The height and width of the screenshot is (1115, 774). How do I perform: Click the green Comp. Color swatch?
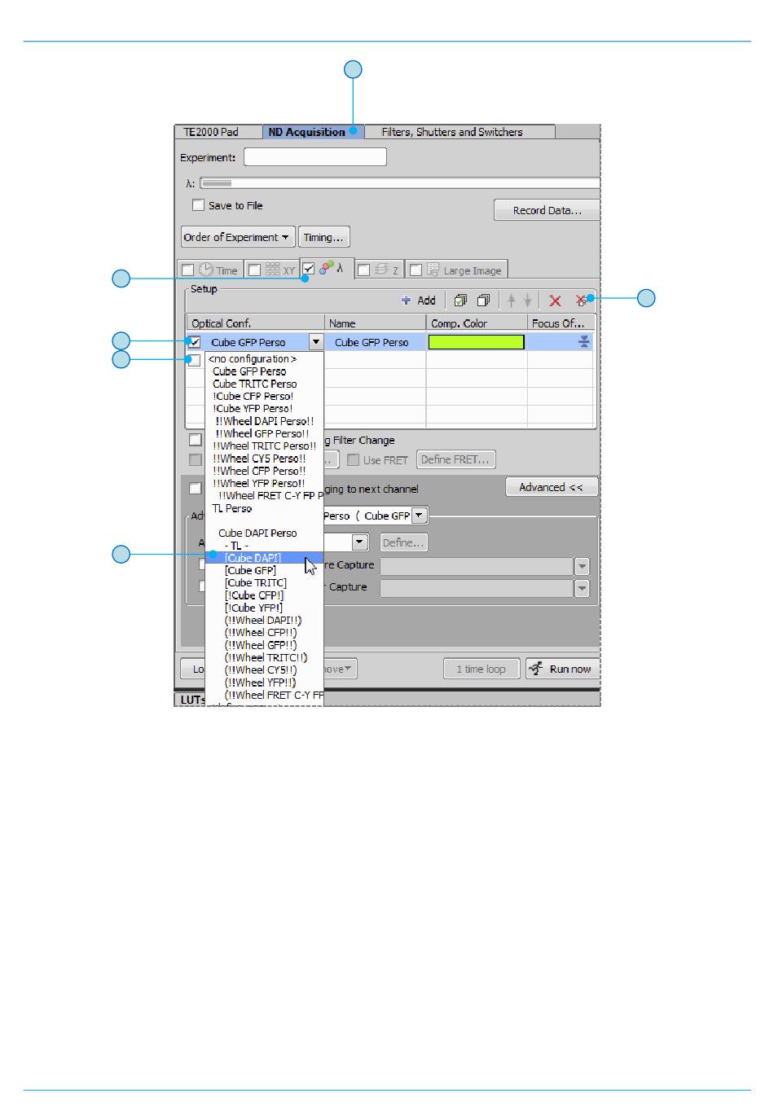click(477, 342)
